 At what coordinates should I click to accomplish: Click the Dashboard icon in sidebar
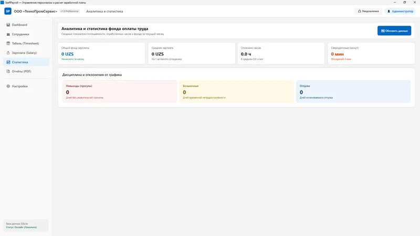tap(8, 25)
